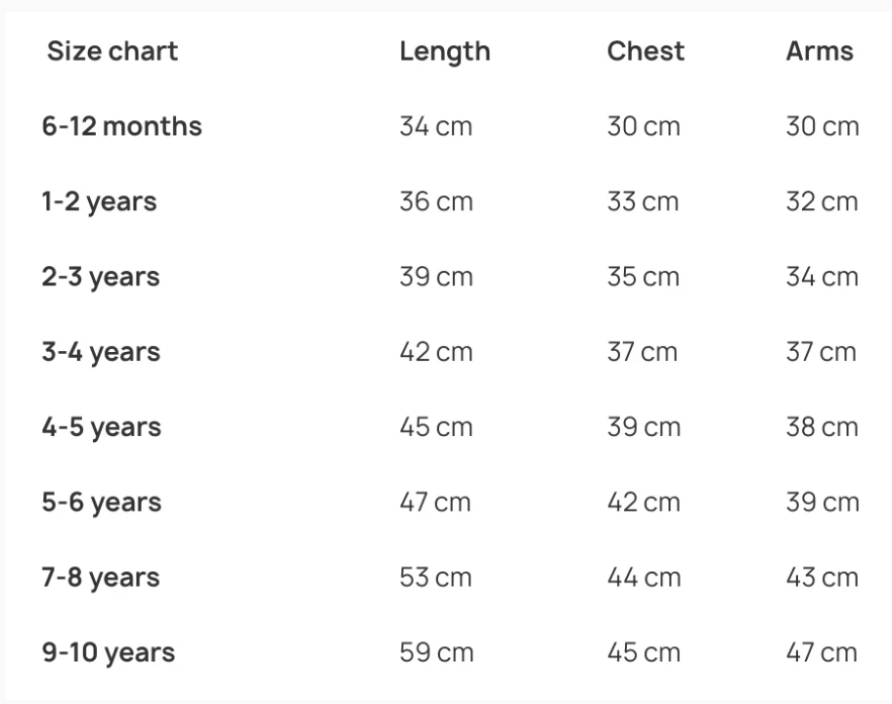
Task: Select the "6-12 months" size row label
Action: tap(122, 126)
